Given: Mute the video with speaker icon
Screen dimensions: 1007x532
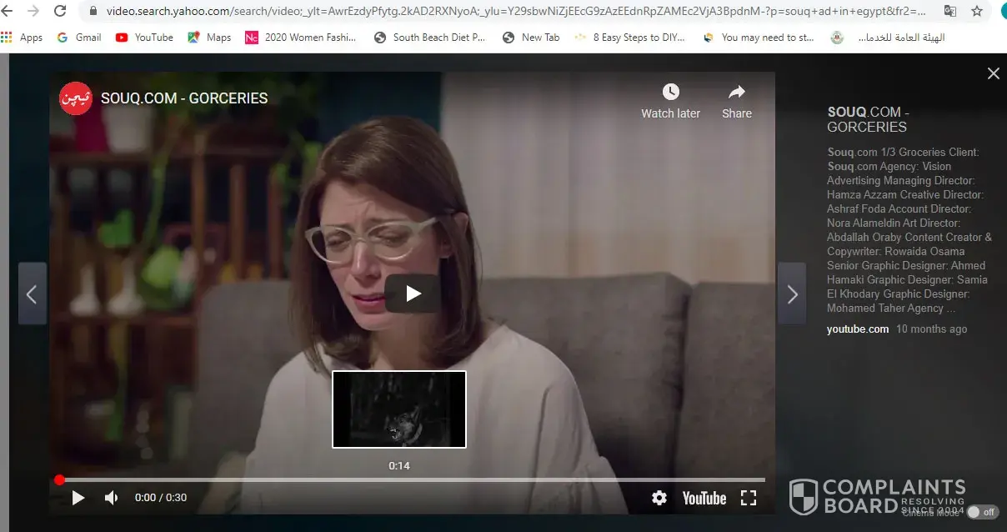Looking at the screenshot, I should click(x=112, y=498).
